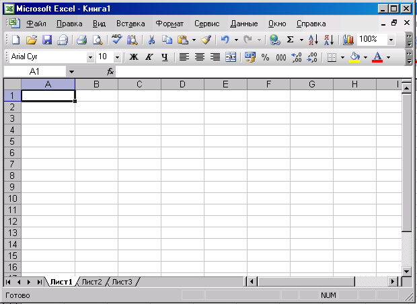The width and height of the screenshot is (417, 304).
Task: Expand AutoSum functions arrow
Action: [x=301, y=40]
